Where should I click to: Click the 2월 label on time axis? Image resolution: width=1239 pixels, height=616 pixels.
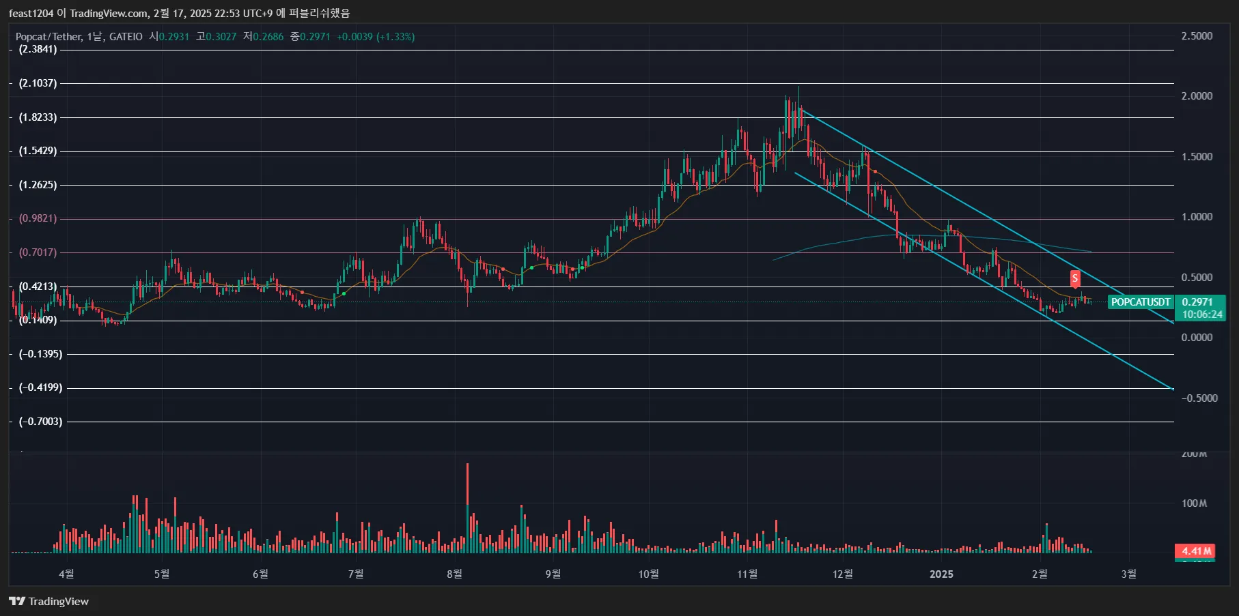pyautogui.click(x=1040, y=574)
